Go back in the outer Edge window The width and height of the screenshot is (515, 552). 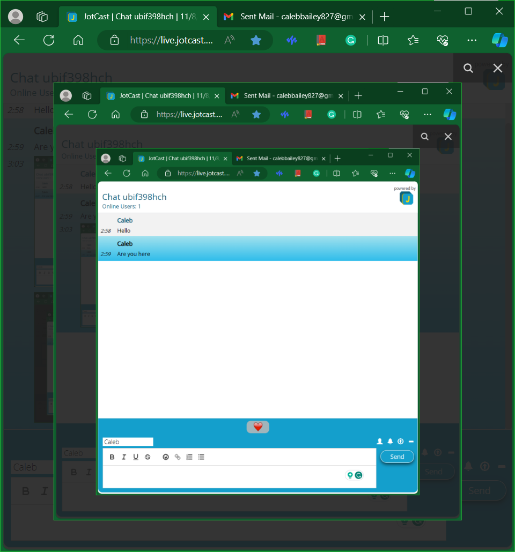point(19,40)
